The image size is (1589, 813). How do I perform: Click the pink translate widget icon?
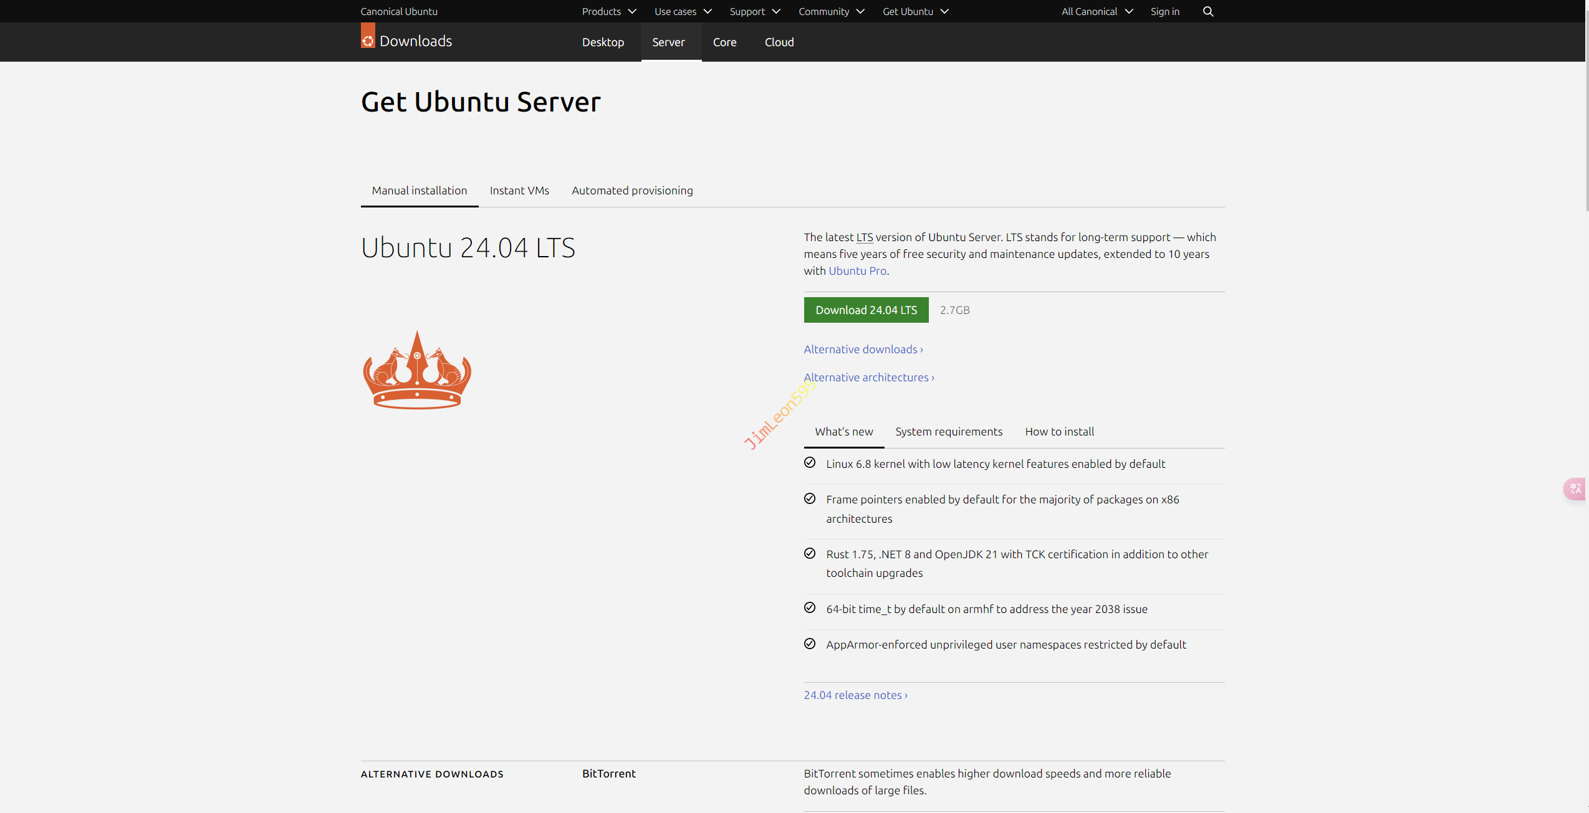[1575, 488]
